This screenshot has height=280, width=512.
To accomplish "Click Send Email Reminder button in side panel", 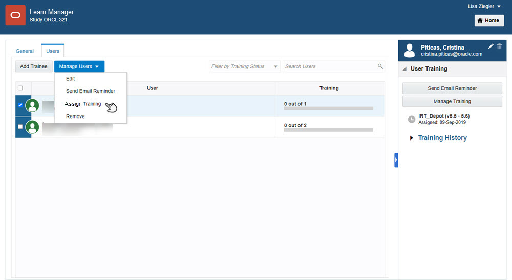I will pos(452,88).
